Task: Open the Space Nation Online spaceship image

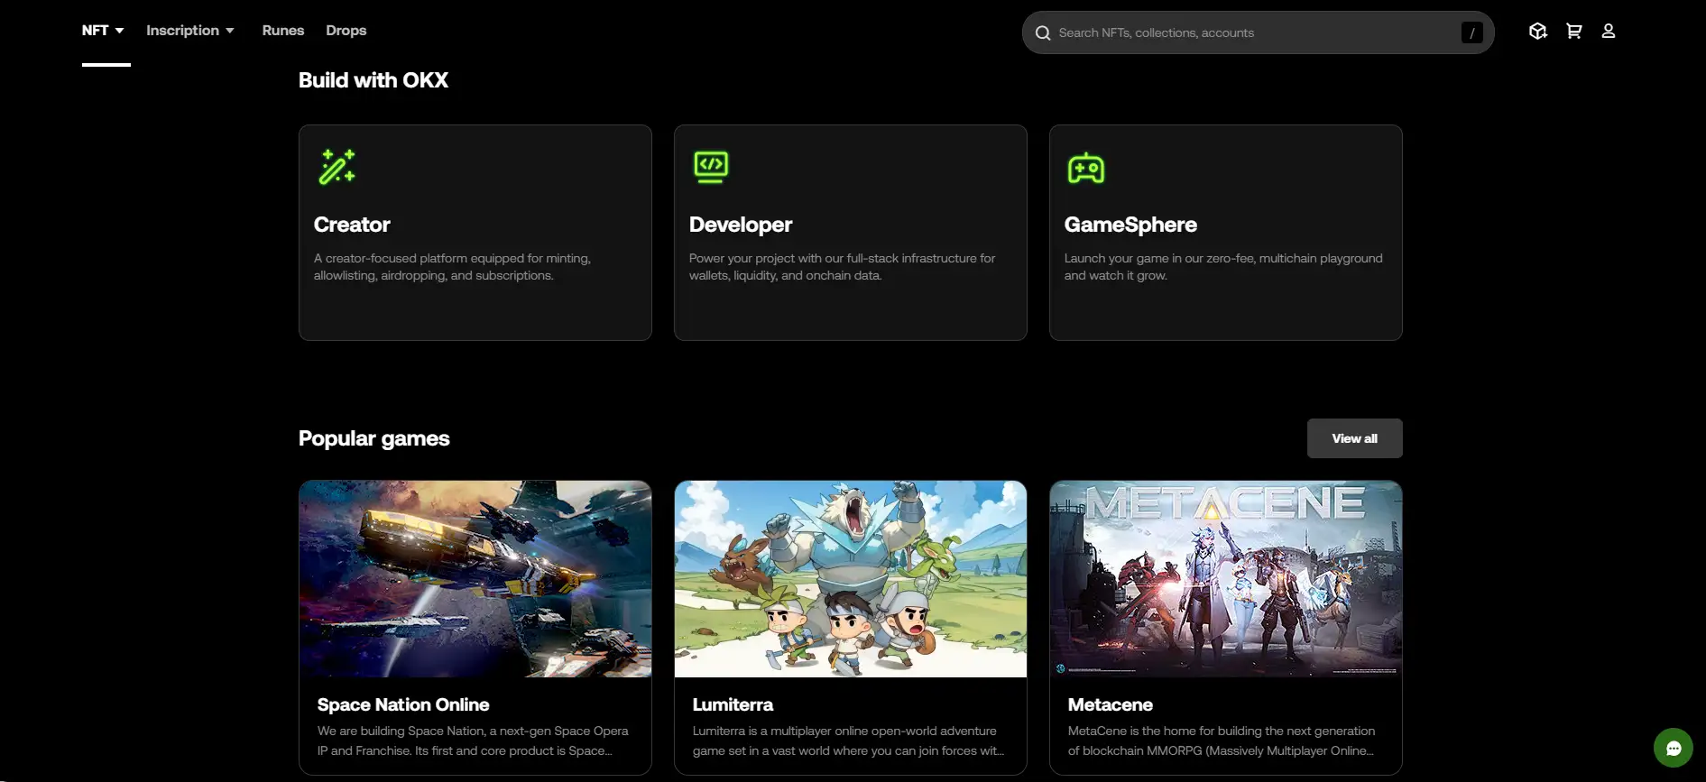Action: 475,579
